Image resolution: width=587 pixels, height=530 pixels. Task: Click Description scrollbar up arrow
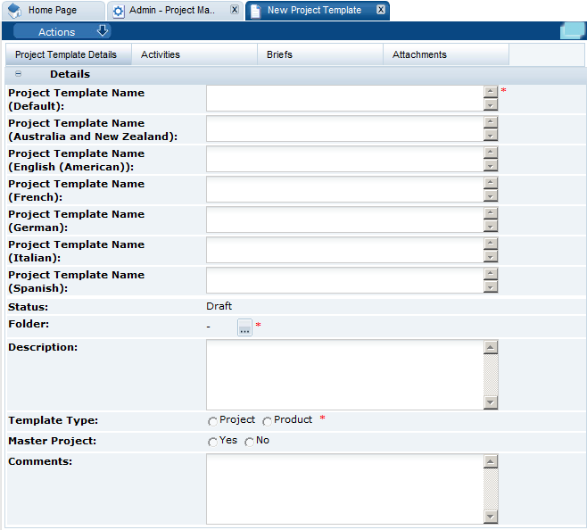491,347
